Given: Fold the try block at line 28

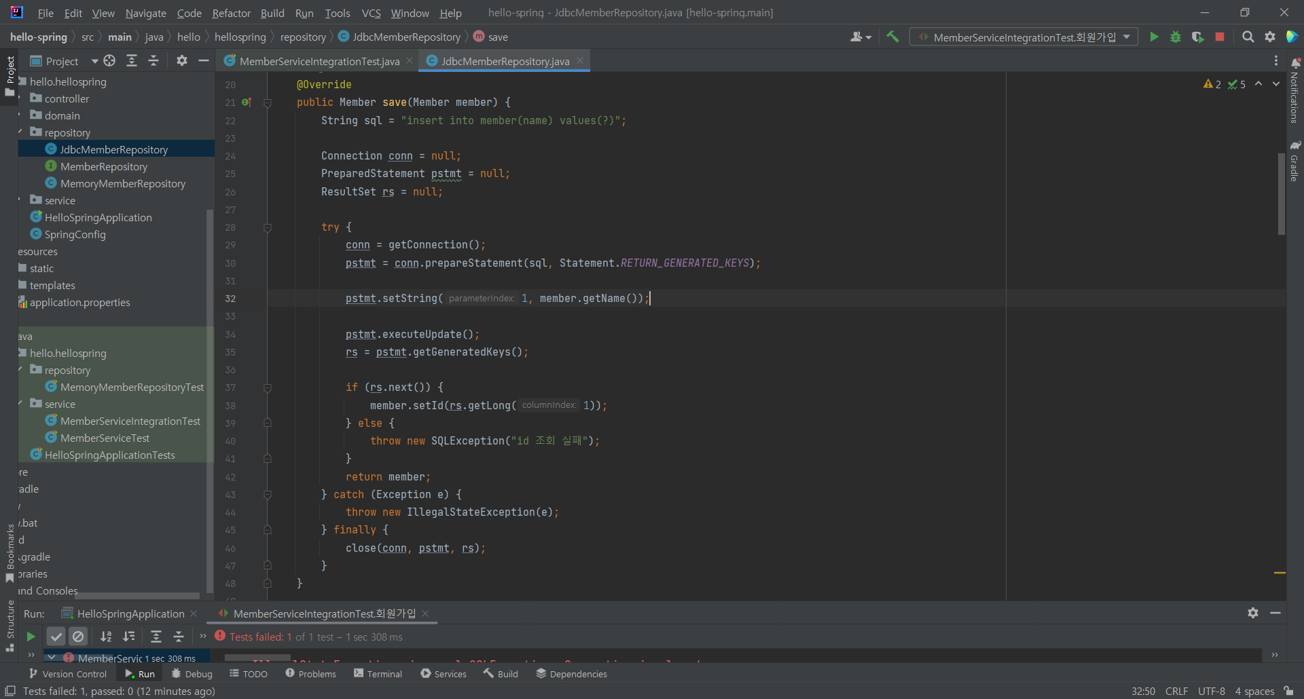Looking at the screenshot, I should [x=268, y=227].
